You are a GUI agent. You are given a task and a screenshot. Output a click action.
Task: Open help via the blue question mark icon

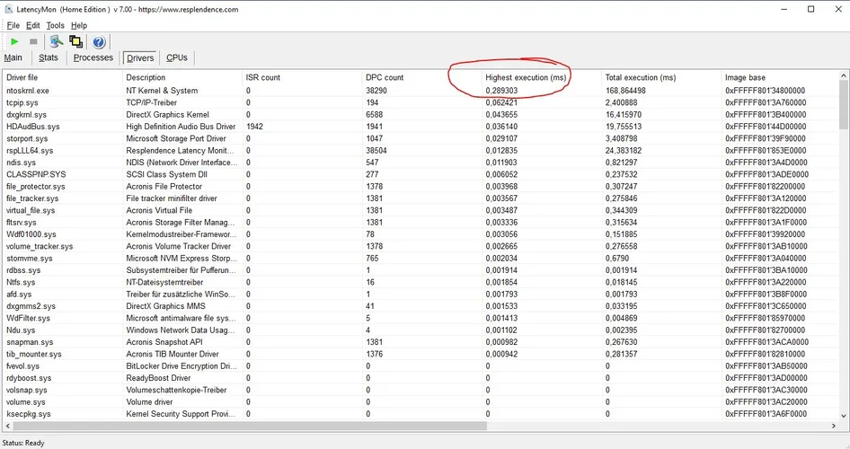(99, 41)
